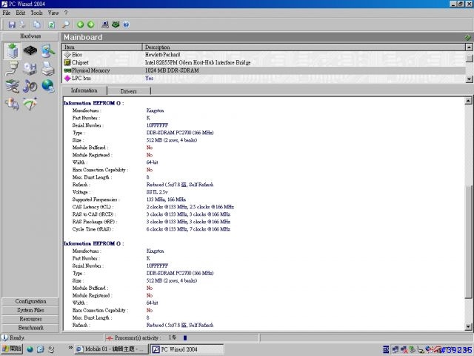The image size is (474, 356).
Task: Click the Bios row diamond icon
Action: click(67, 55)
